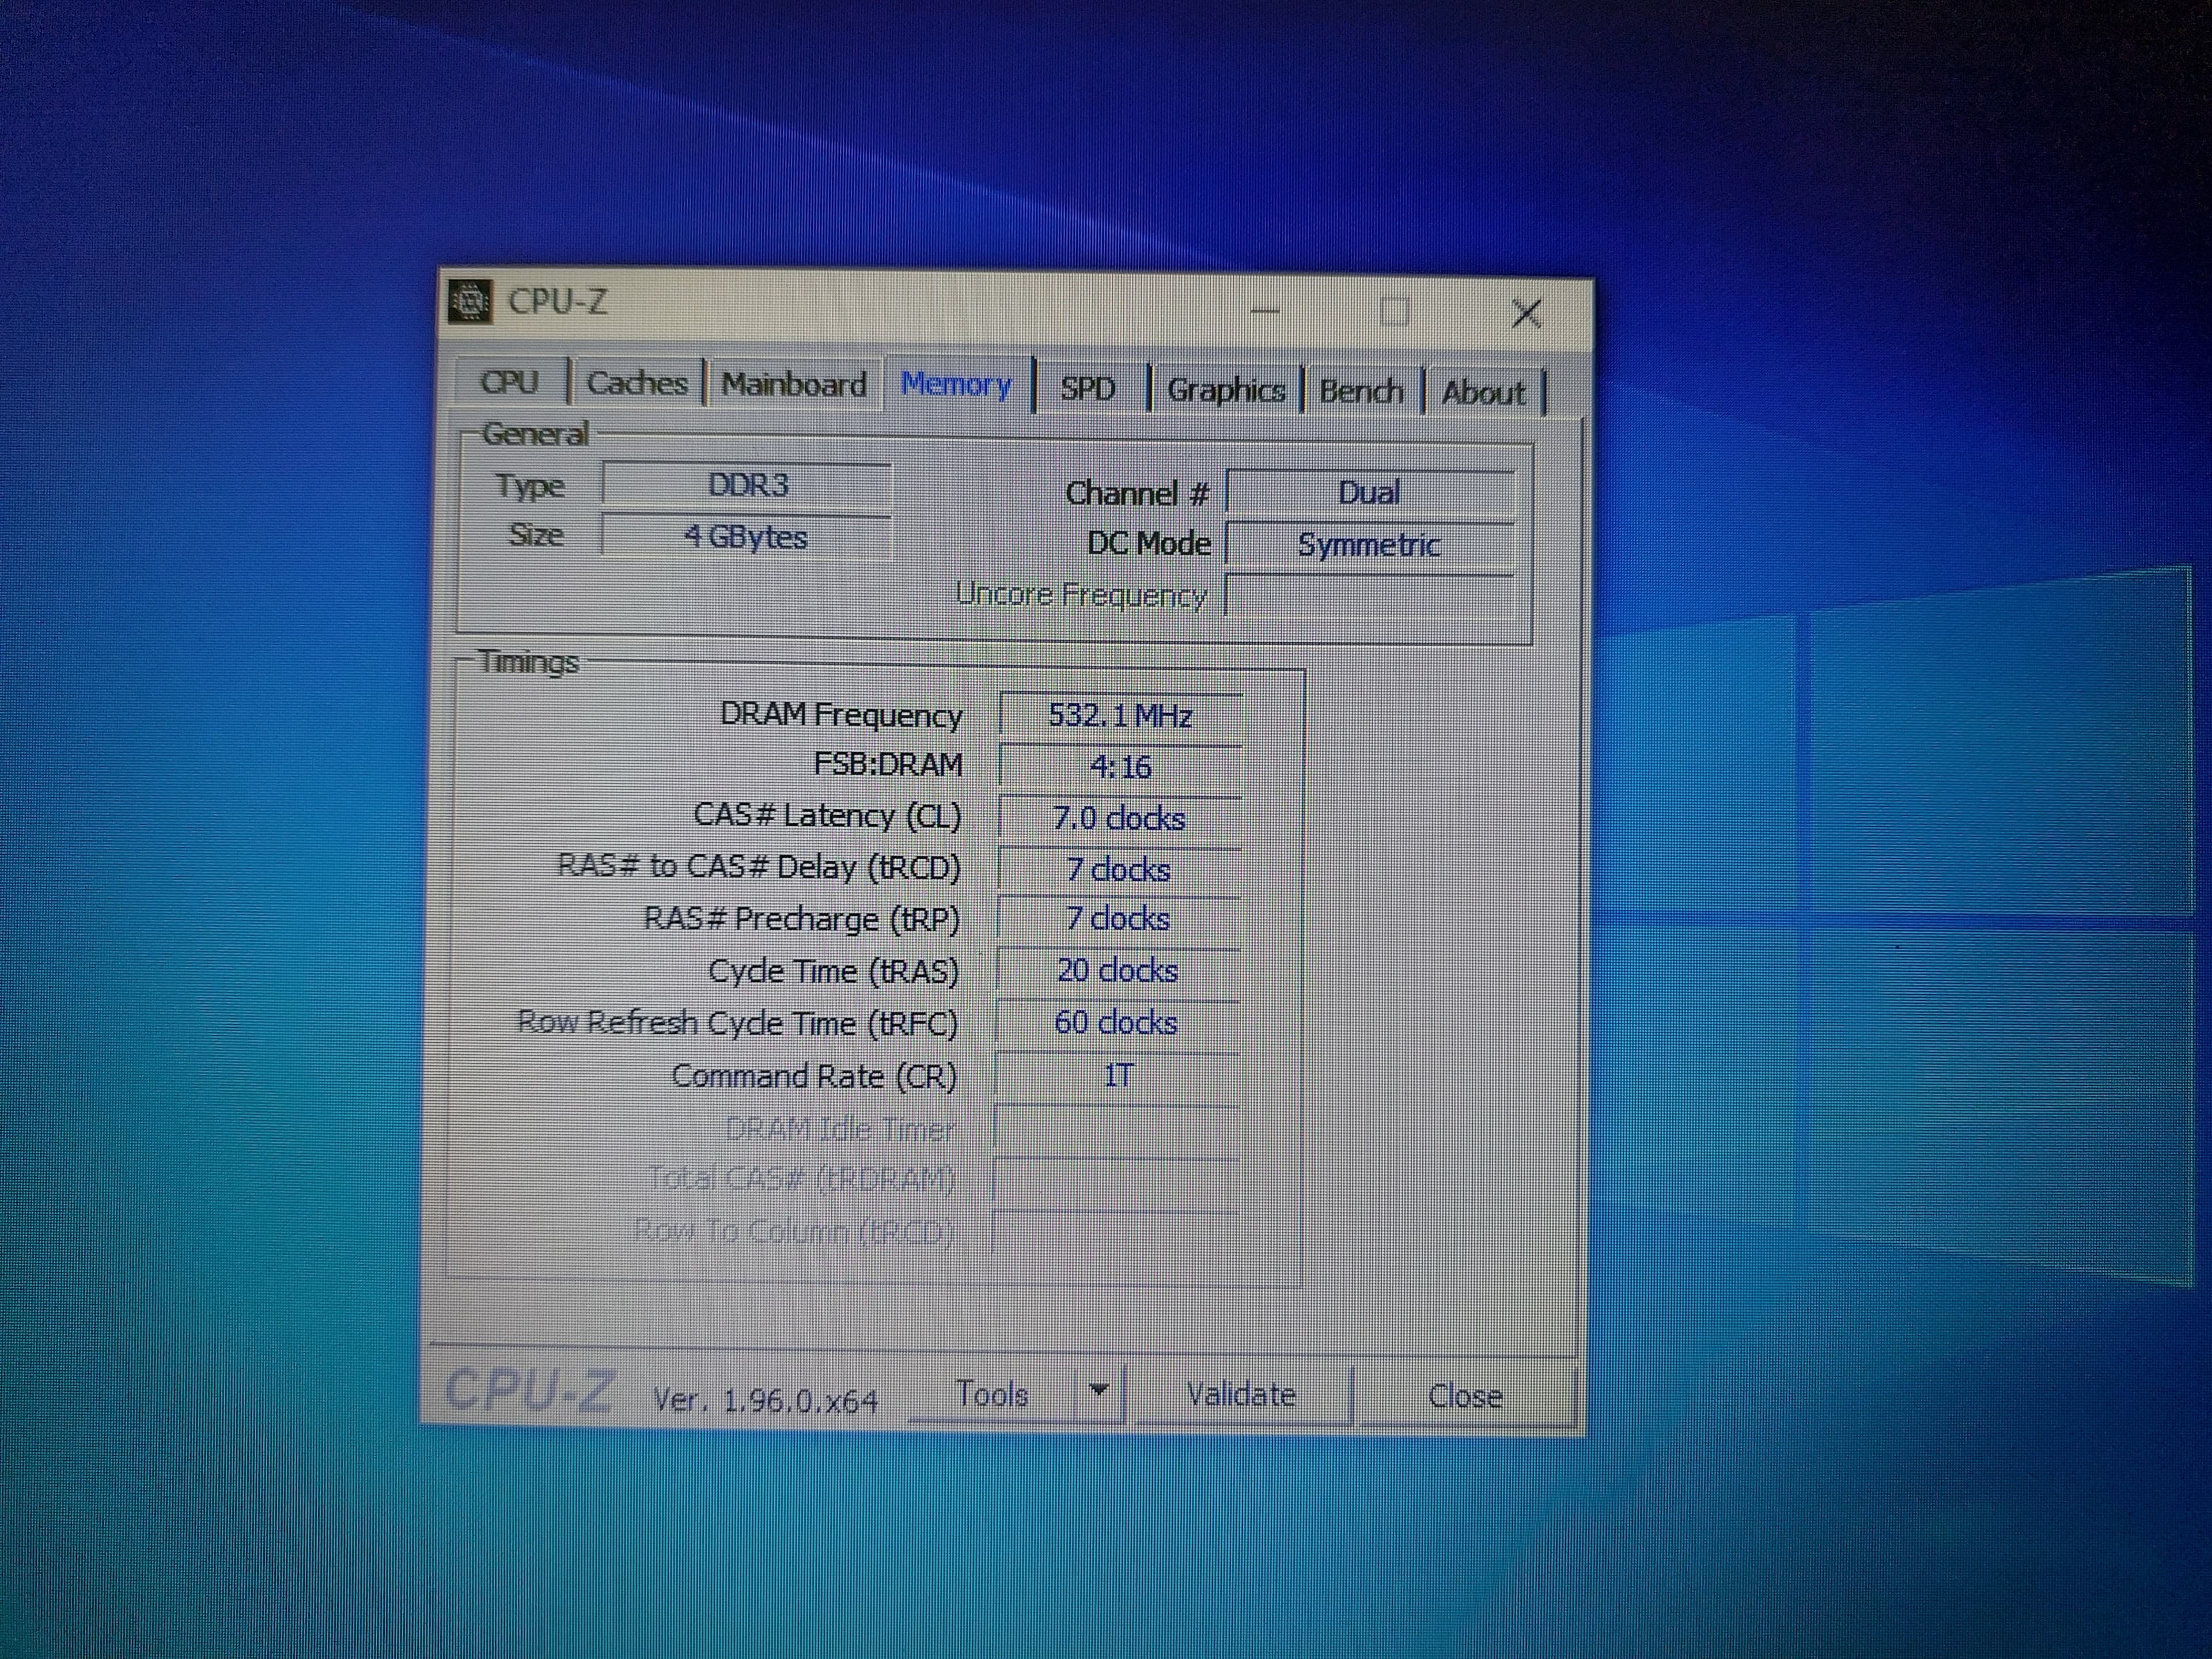This screenshot has width=2212, height=1659.
Task: Click the greyed DRAM Idle Timer label
Action: pyautogui.click(x=840, y=1129)
